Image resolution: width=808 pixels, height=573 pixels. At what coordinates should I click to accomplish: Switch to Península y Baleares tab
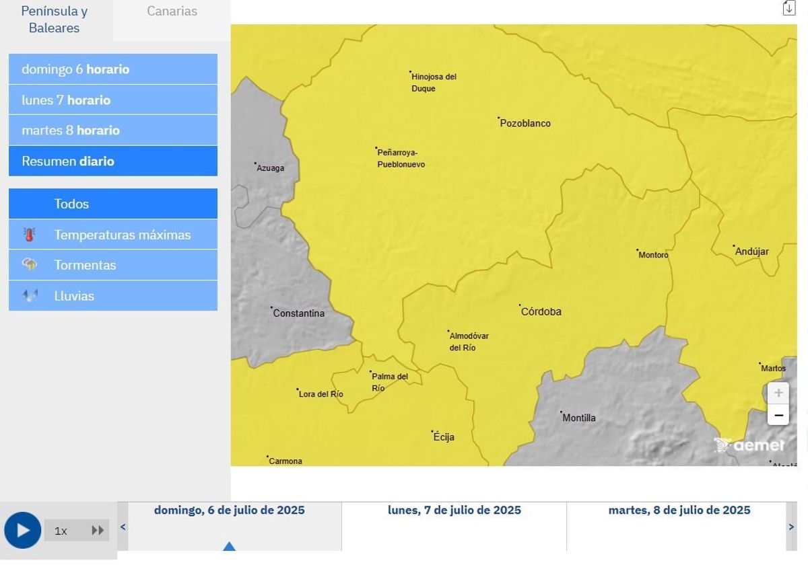[x=55, y=20]
